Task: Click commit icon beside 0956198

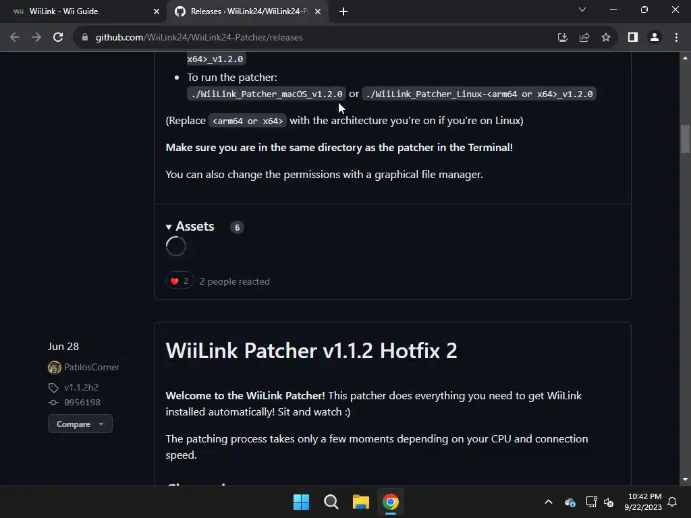Action: [x=53, y=402]
